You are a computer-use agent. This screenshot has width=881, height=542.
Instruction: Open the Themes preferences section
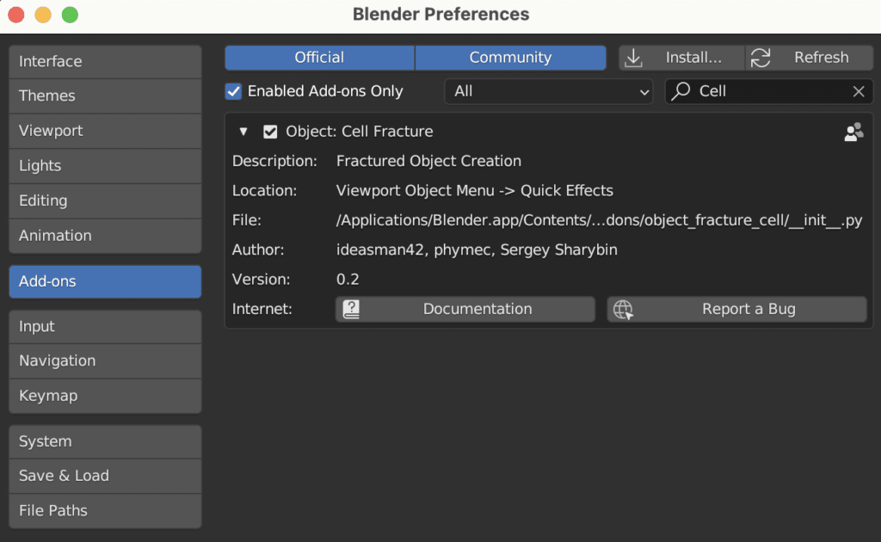[105, 96]
